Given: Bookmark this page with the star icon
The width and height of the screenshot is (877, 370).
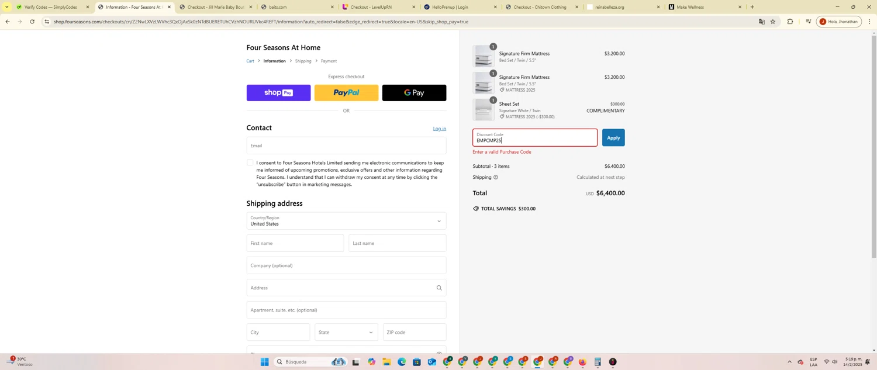Looking at the screenshot, I should (773, 22).
